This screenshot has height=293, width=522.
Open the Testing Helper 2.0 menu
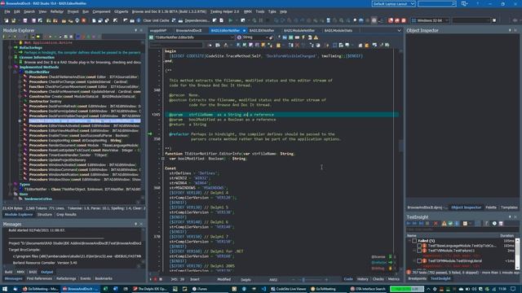coord(224,11)
